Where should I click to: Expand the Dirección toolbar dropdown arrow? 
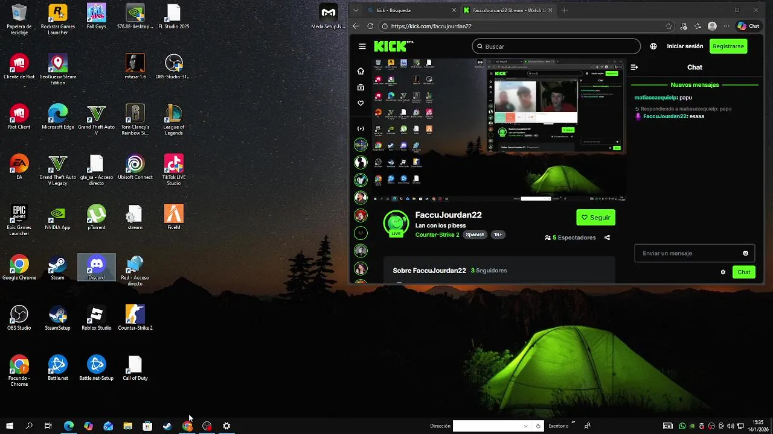525,426
